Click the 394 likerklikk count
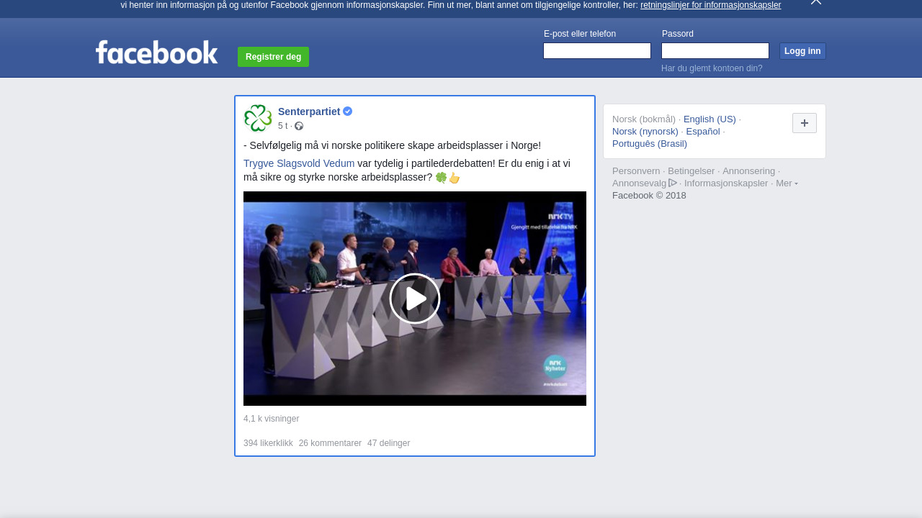This screenshot has height=518, width=922. click(x=268, y=443)
